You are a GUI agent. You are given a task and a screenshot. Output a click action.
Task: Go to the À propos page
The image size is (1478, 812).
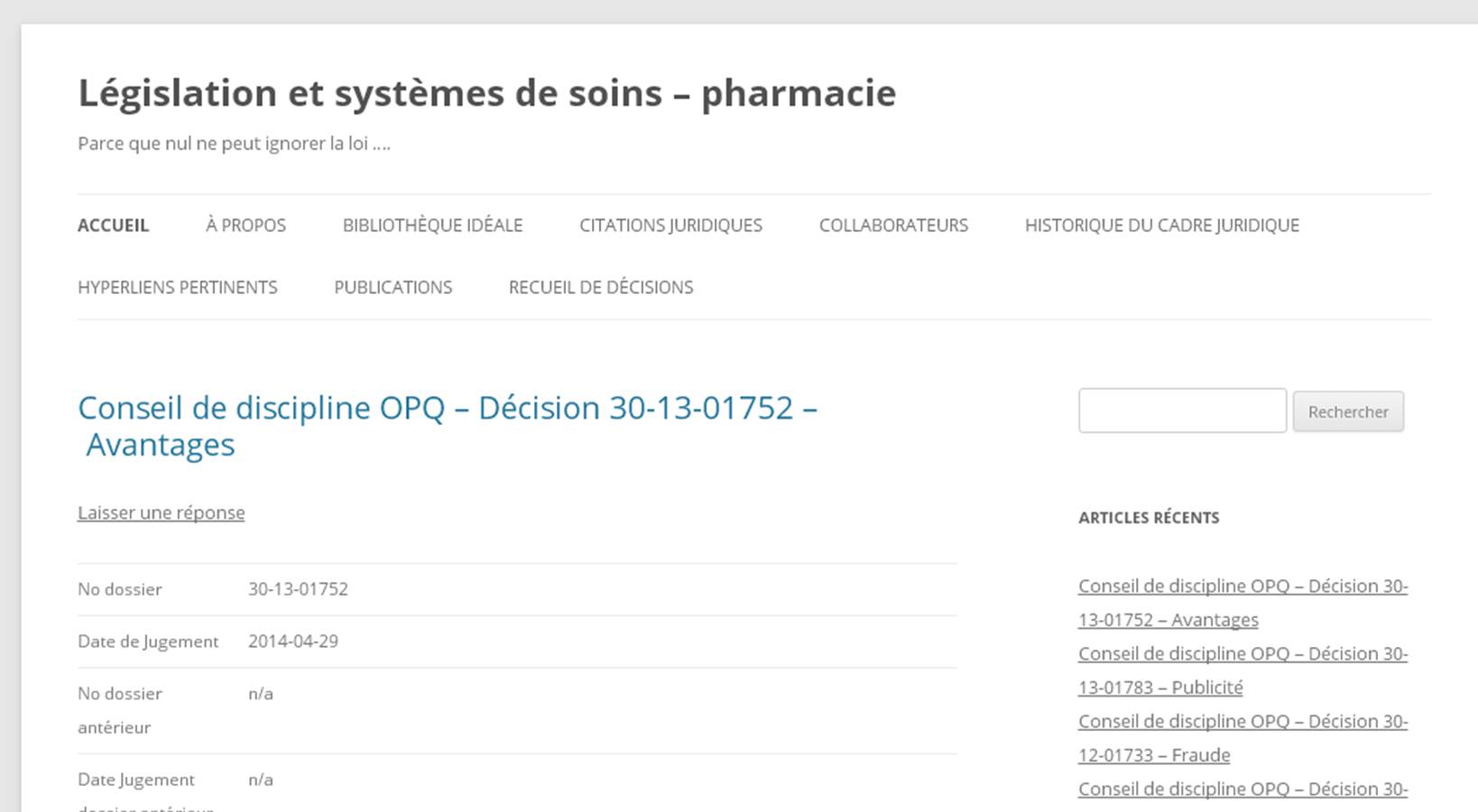tap(245, 226)
